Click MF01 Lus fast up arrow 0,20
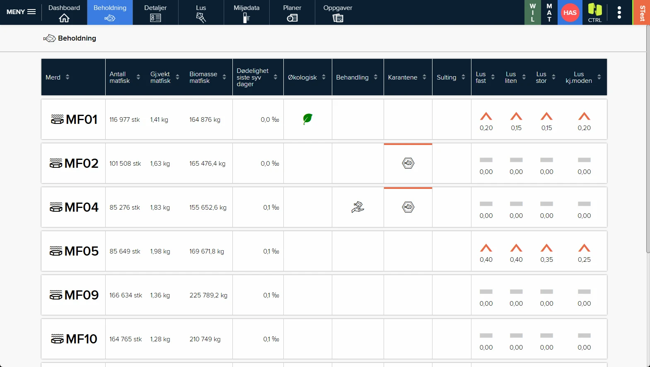The image size is (650, 367). pyautogui.click(x=486, y=116)
